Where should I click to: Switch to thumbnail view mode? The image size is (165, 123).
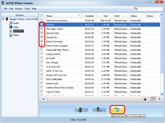point(159,99)
